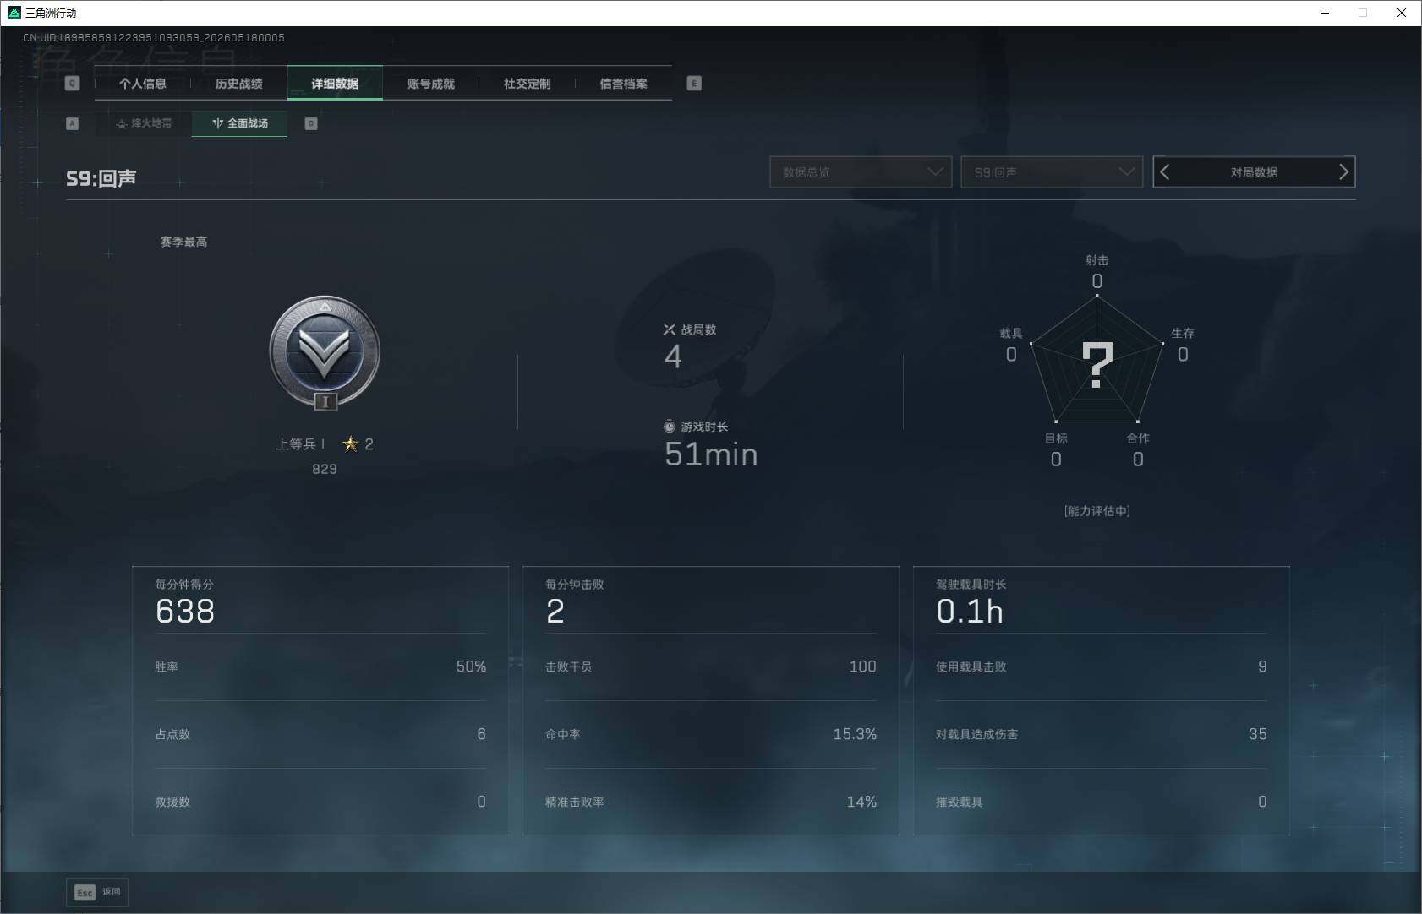
Task: Open the S9 回声 season dropdown
Action: click(1052, 172)
